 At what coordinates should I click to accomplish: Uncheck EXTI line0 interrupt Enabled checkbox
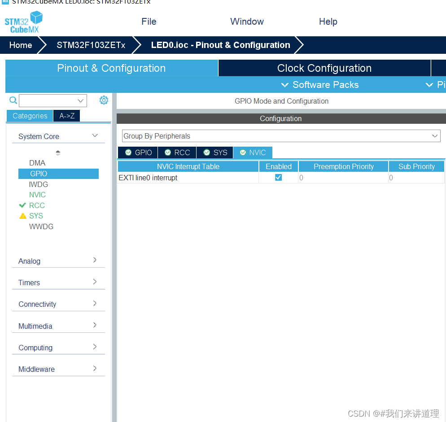click(279, 178)
